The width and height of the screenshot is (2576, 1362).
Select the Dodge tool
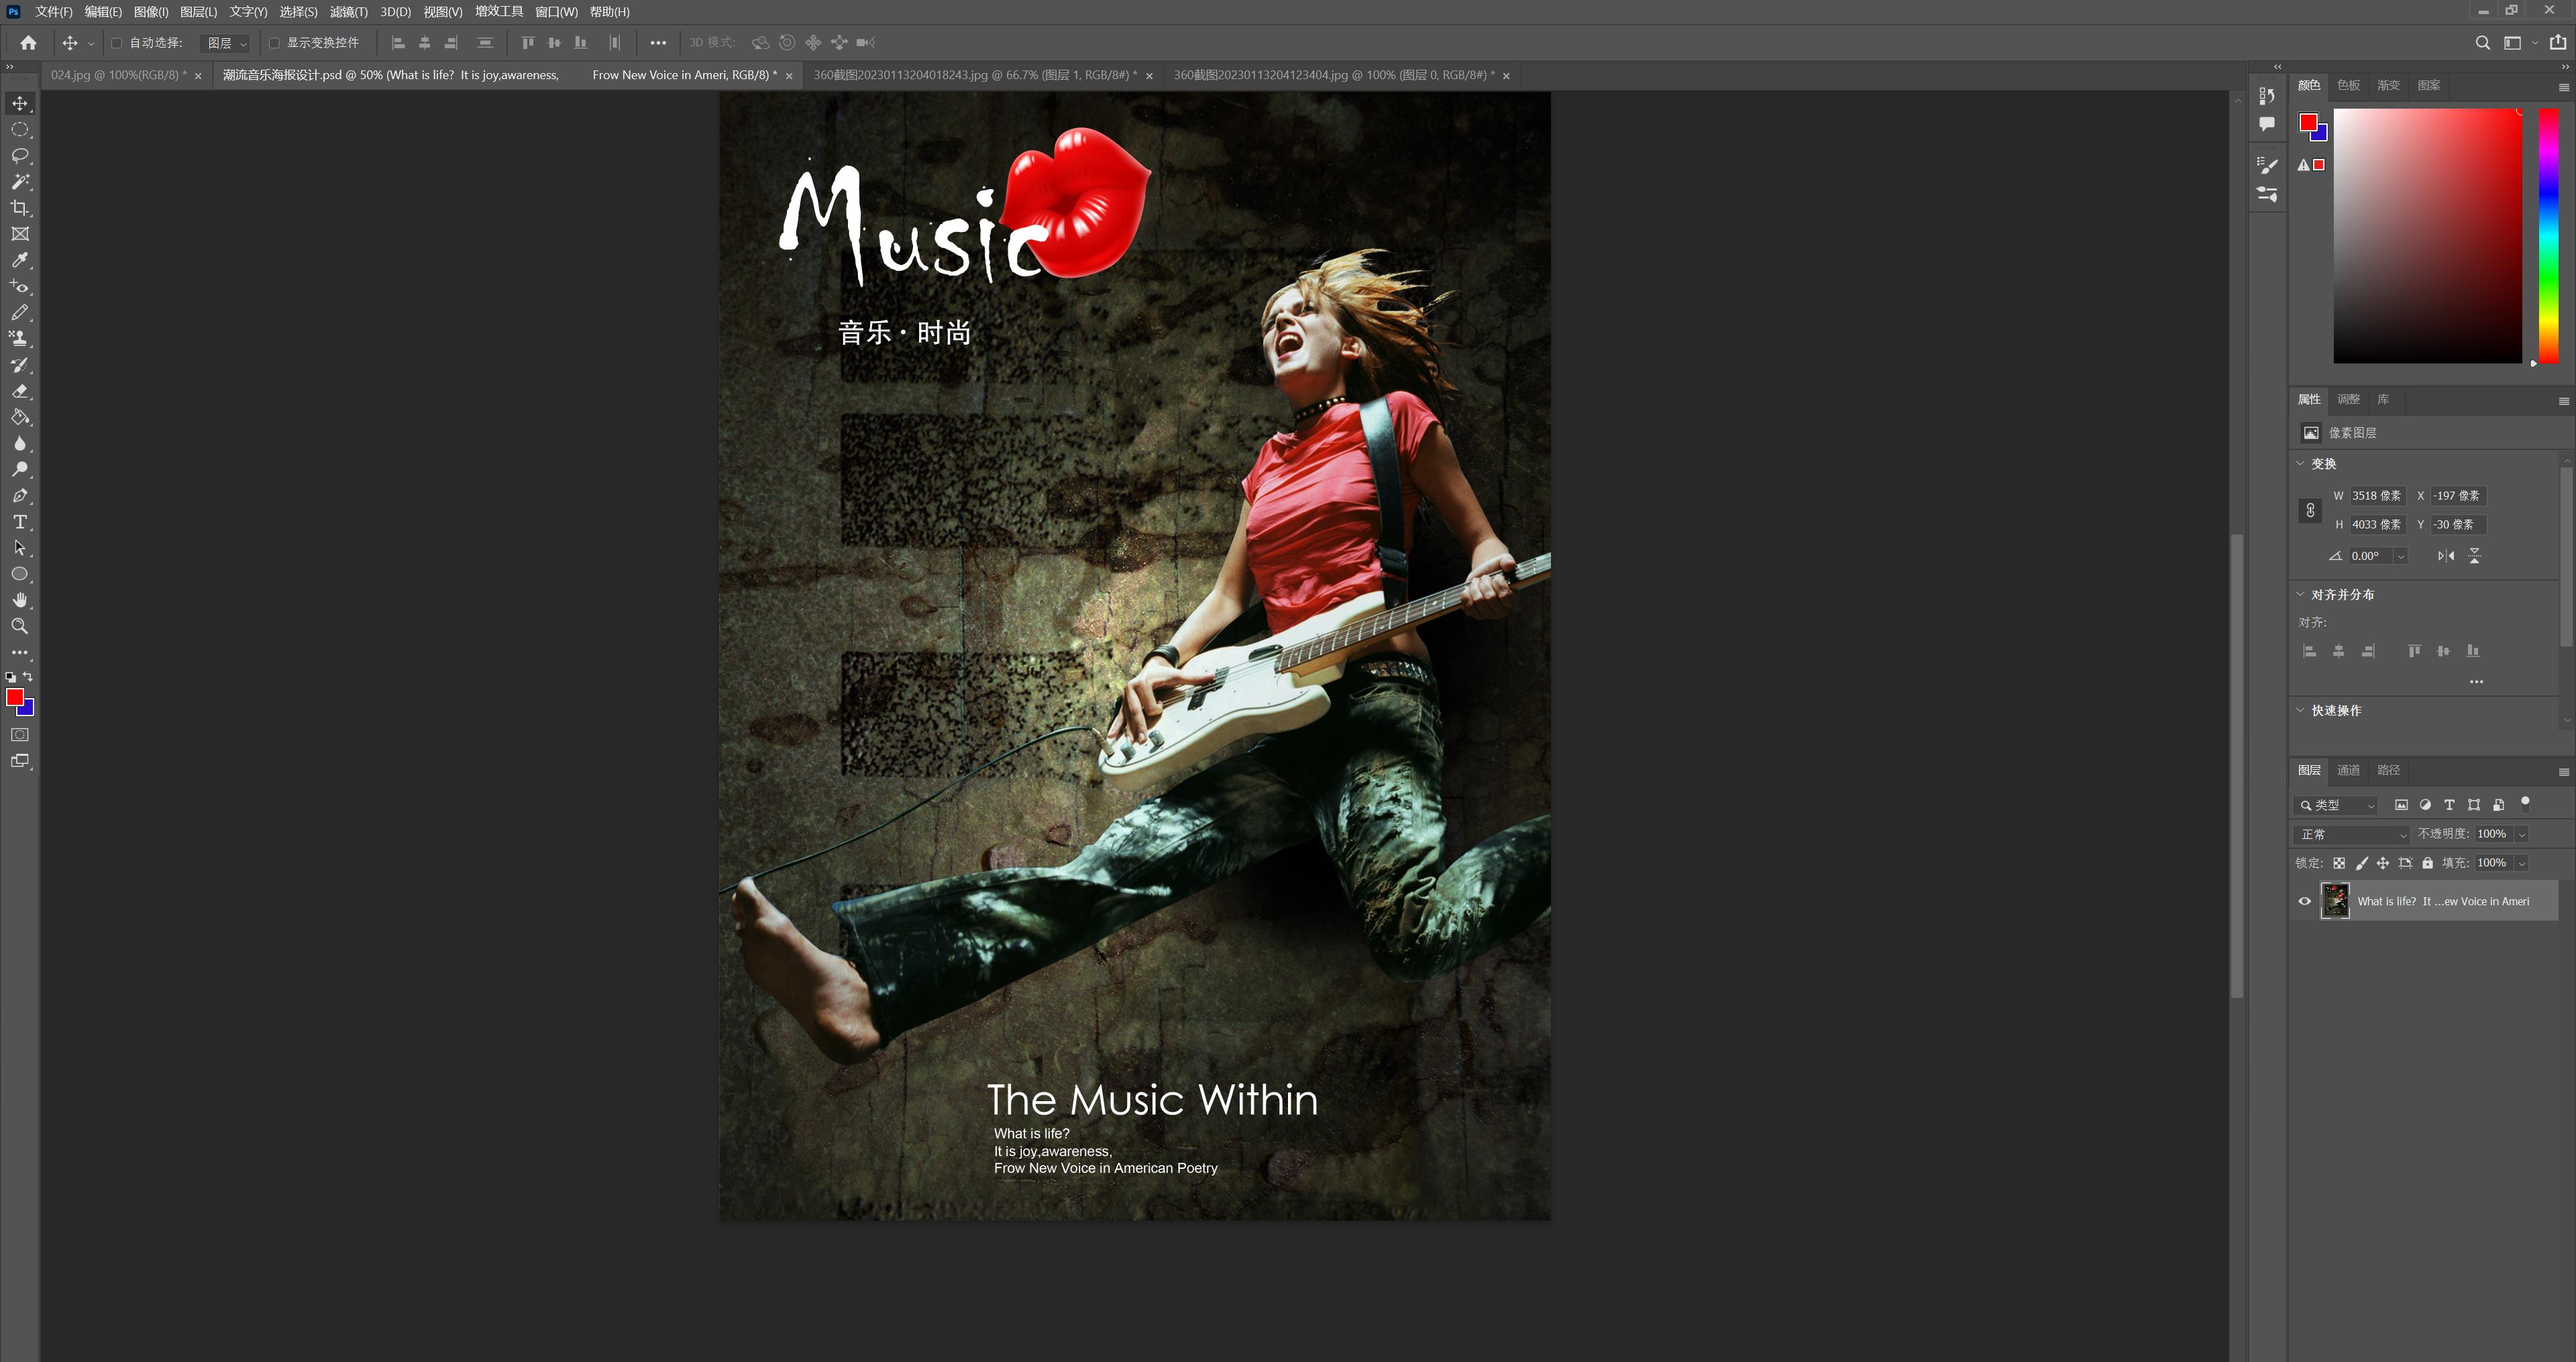20,469
